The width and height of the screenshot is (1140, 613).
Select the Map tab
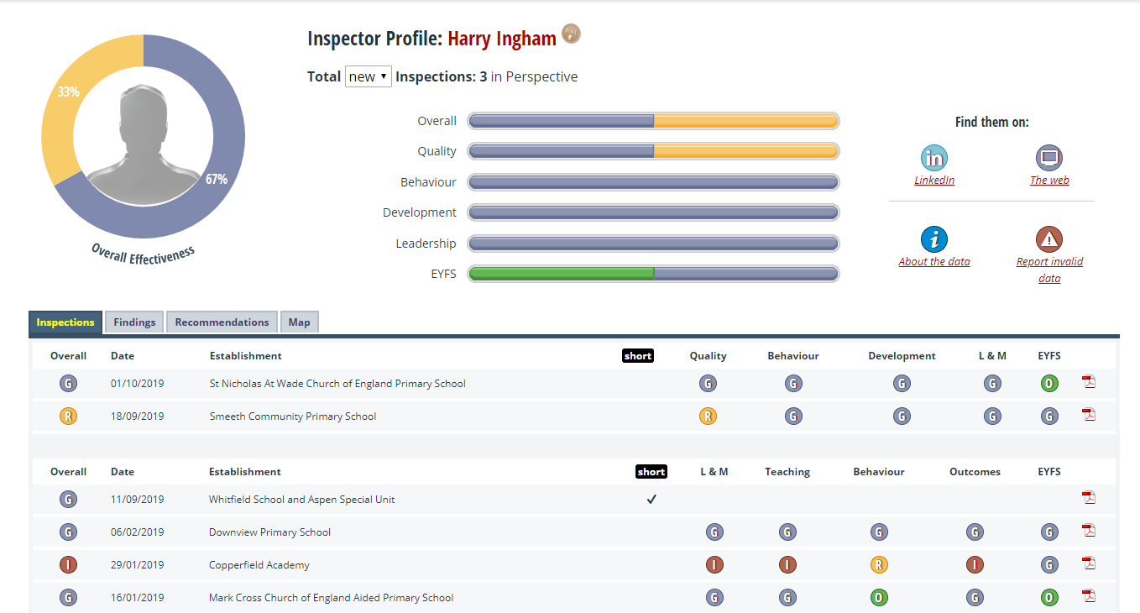click(299, 322)
